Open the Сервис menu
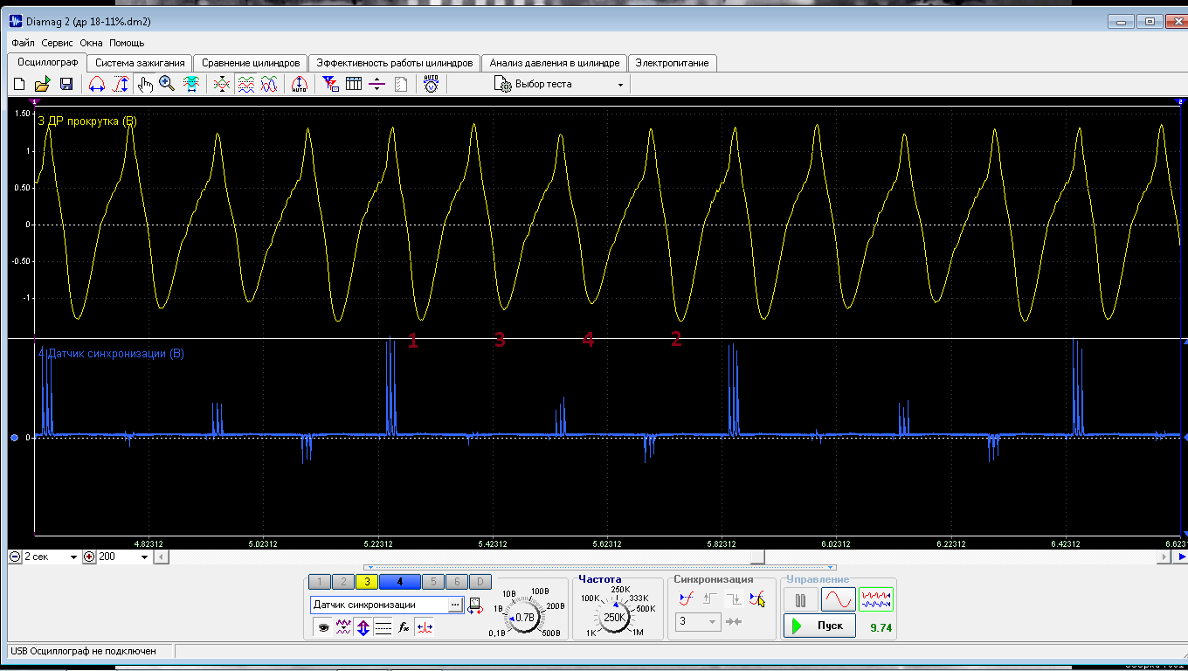1188x671 pixels. [58, 43]
